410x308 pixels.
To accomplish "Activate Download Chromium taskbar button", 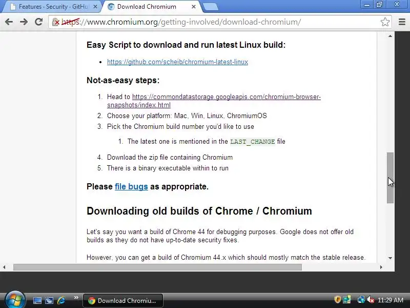I will (x=123, y=300).
